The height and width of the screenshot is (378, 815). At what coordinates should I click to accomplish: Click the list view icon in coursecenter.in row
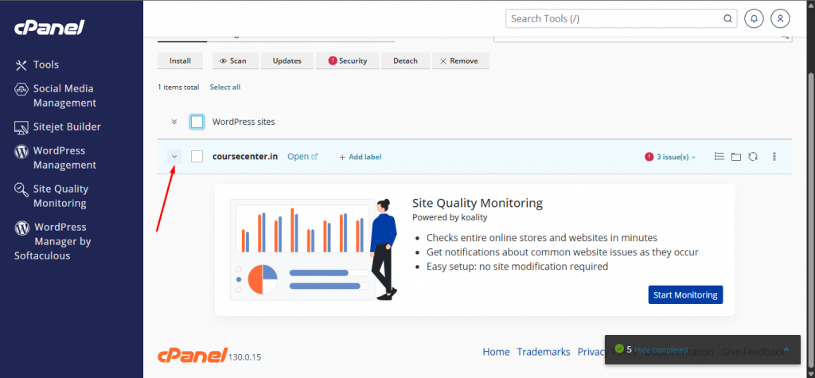pos(719,156)
